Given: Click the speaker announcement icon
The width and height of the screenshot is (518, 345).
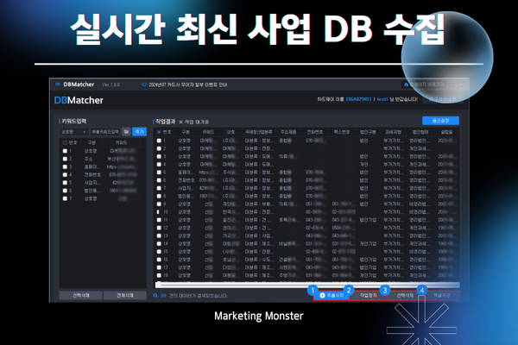Looking at the screenshot, I should click(x=144, y=85).
